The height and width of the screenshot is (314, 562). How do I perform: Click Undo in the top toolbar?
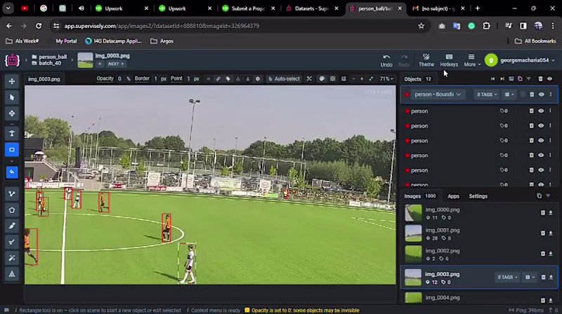386,60
